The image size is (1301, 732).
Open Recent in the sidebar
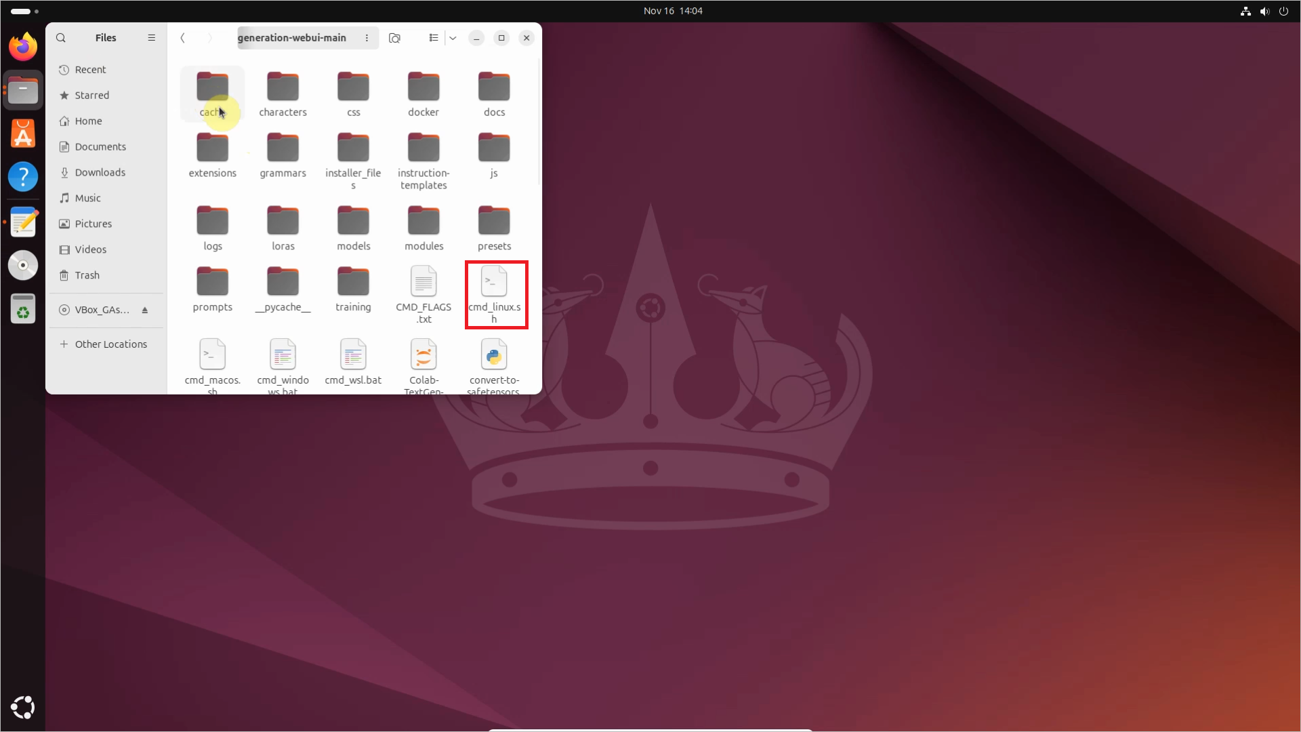tap(106, 70)
